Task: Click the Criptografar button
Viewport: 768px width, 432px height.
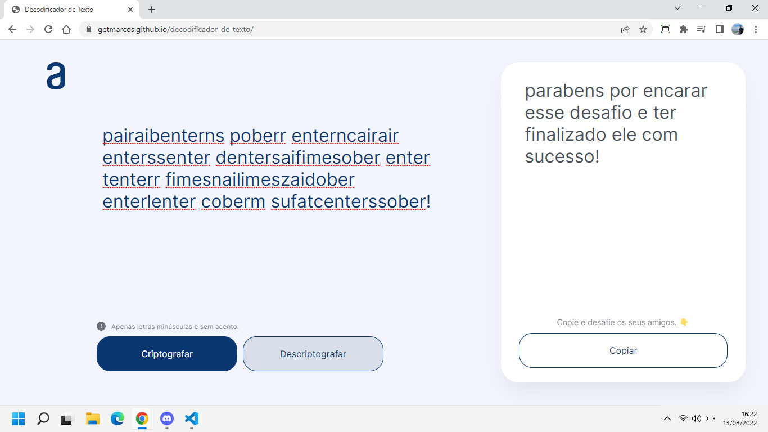Action: click(x=166, y=354)
